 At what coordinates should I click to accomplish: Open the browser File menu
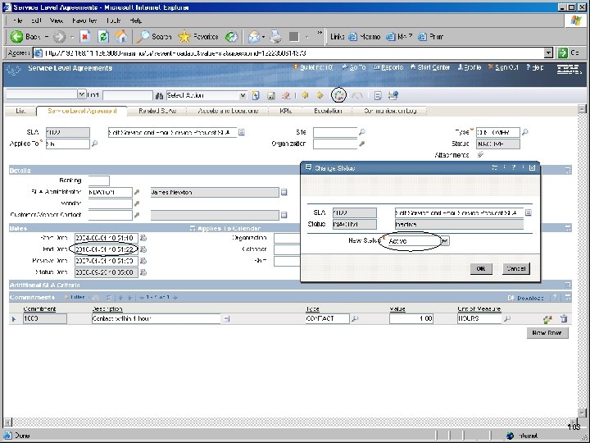18,21
